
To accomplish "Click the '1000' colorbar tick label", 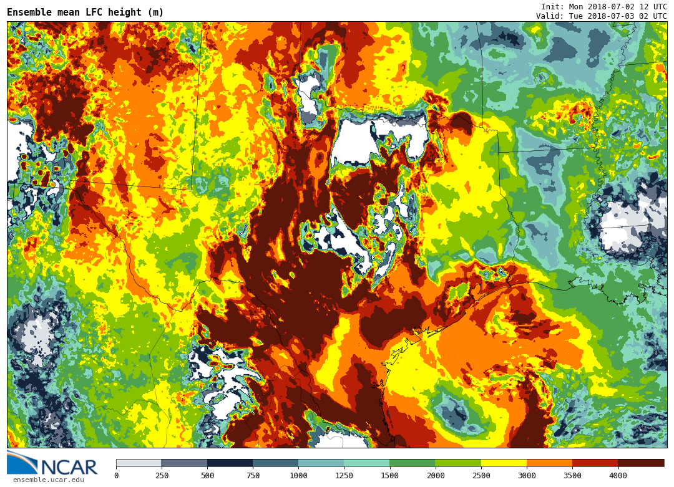I will point(298,476).
